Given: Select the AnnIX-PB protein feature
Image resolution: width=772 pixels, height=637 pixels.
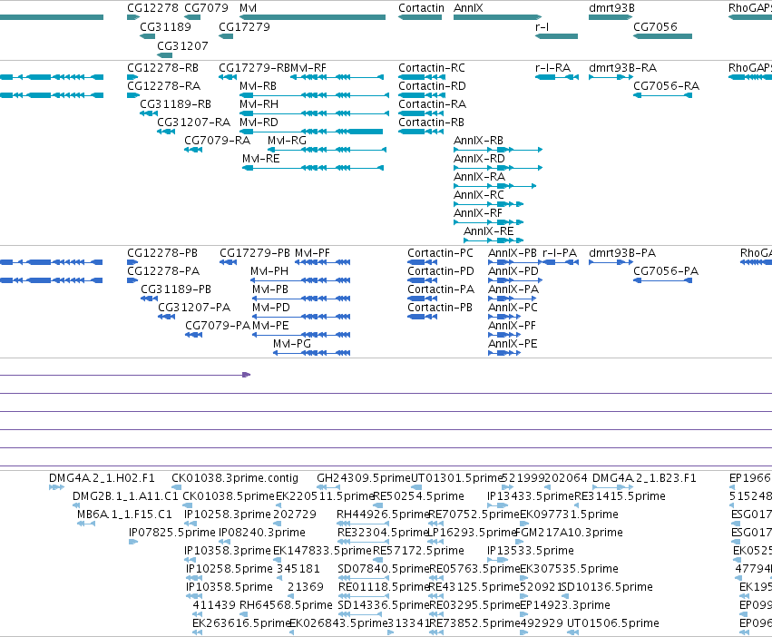Looking at the screenshot, I should click(x=515, y=262).
